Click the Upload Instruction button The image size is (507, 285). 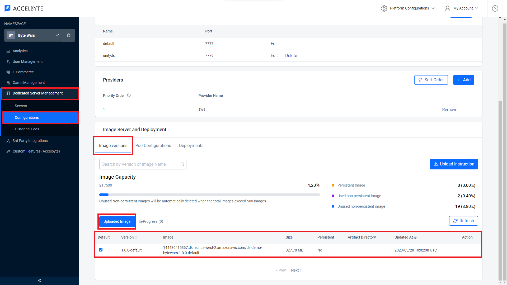454,164
